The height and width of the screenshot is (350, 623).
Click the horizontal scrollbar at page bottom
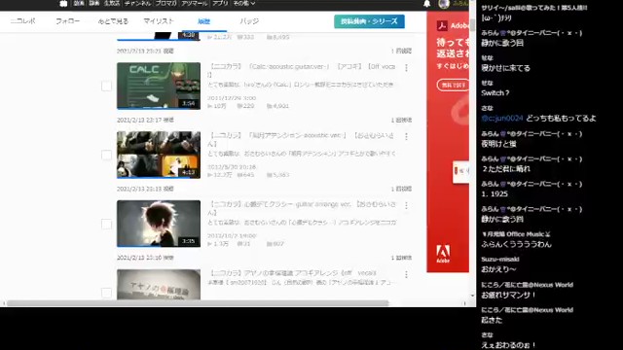[x=198, y=303]
